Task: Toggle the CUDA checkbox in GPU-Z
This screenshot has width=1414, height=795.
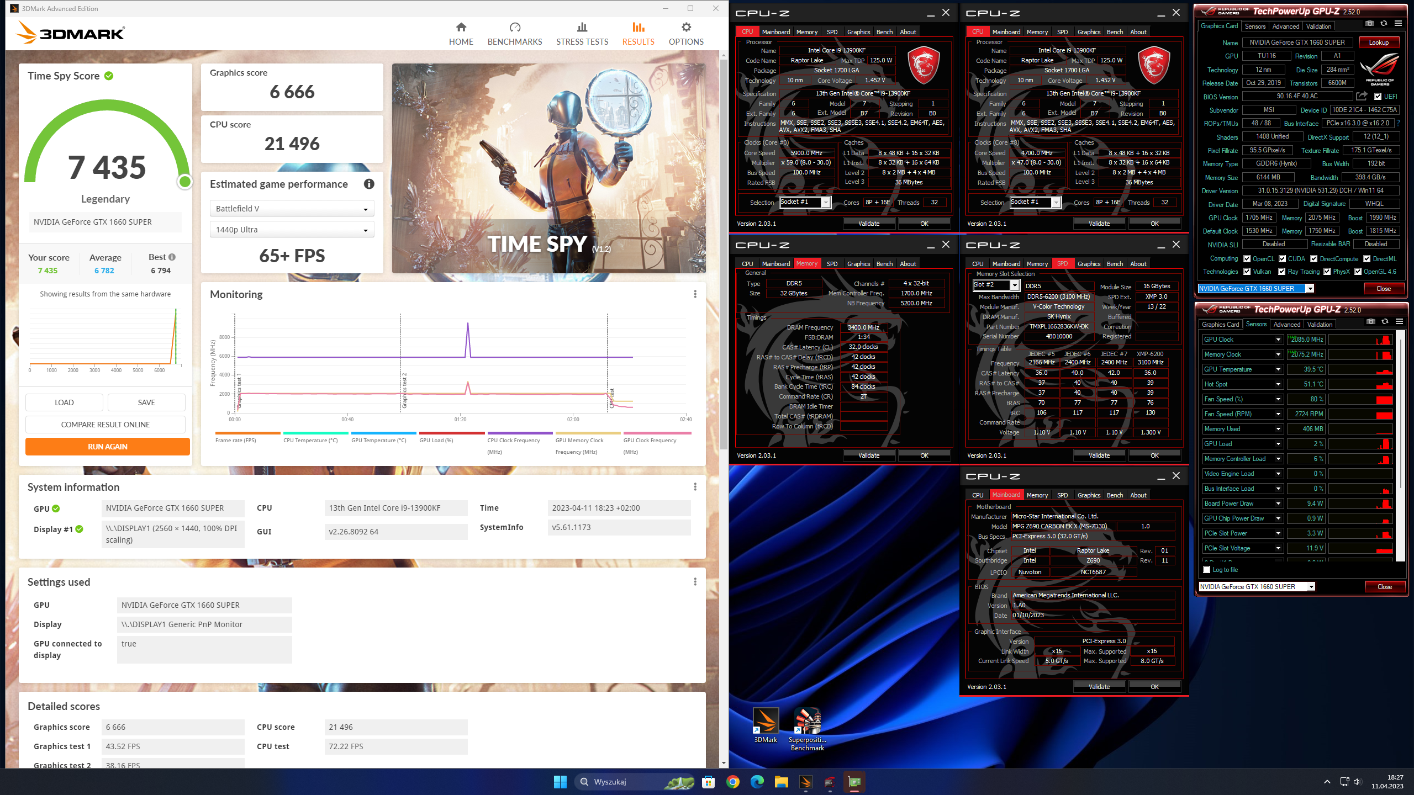Action: [1282, 259]
